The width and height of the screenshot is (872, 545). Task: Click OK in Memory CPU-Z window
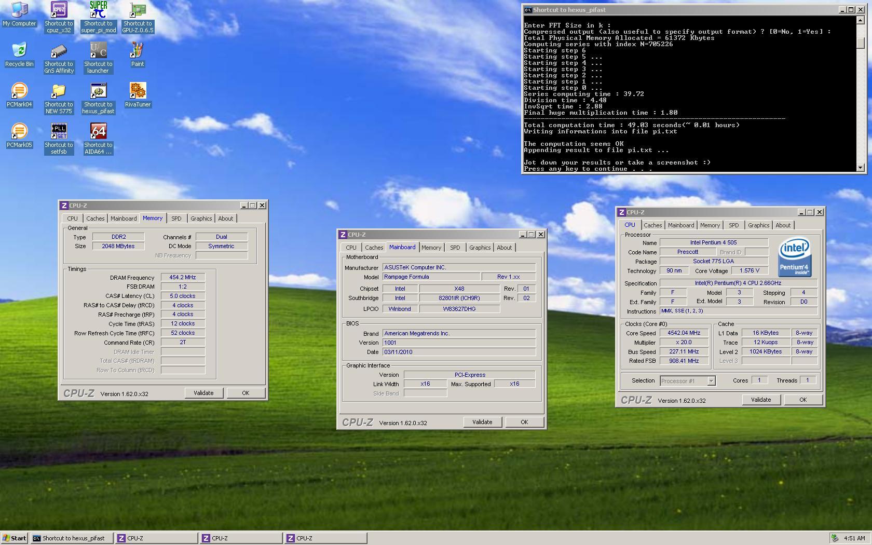pyautogui.click(x=246, y=393)
